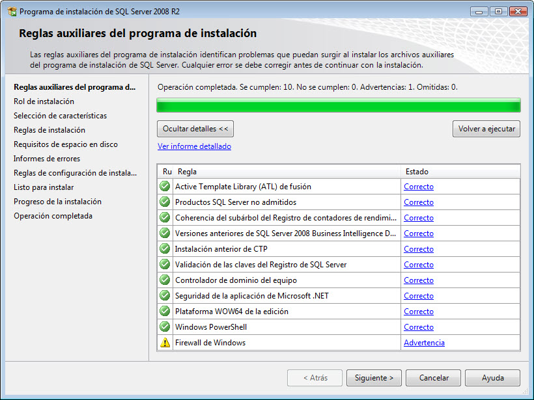Select Progreso de la instalación step

(57, 202)
